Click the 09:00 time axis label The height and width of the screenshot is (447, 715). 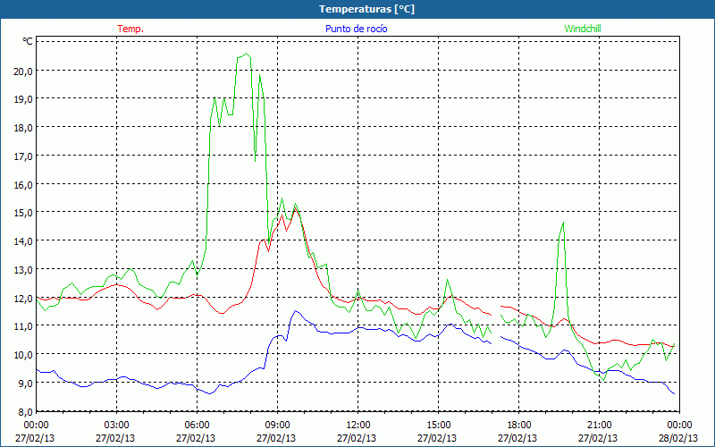277,426
